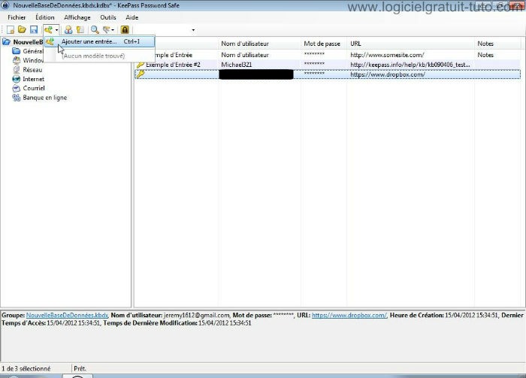This screenshot has width=526, height=378.
Task: Sort by the Mot de passe column header
Action: pyautogui.click(x=324, y=44)
